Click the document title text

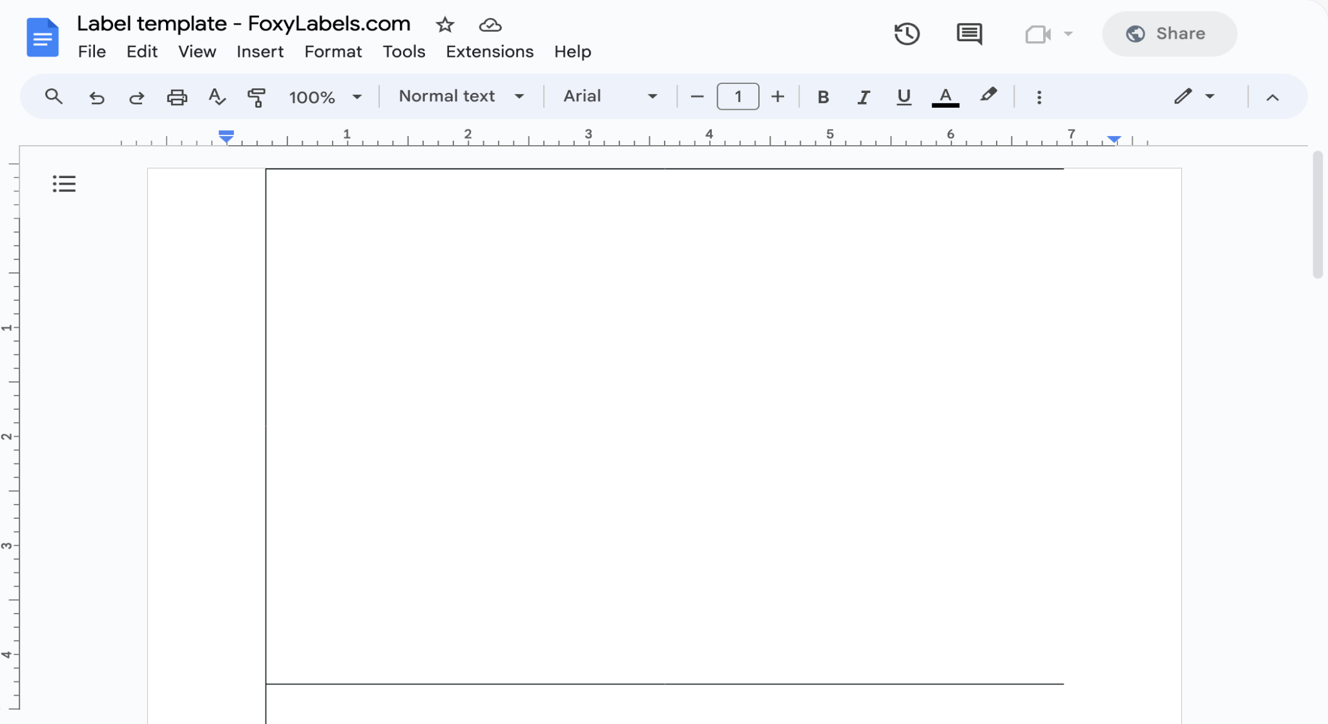[x=244, y=24]
